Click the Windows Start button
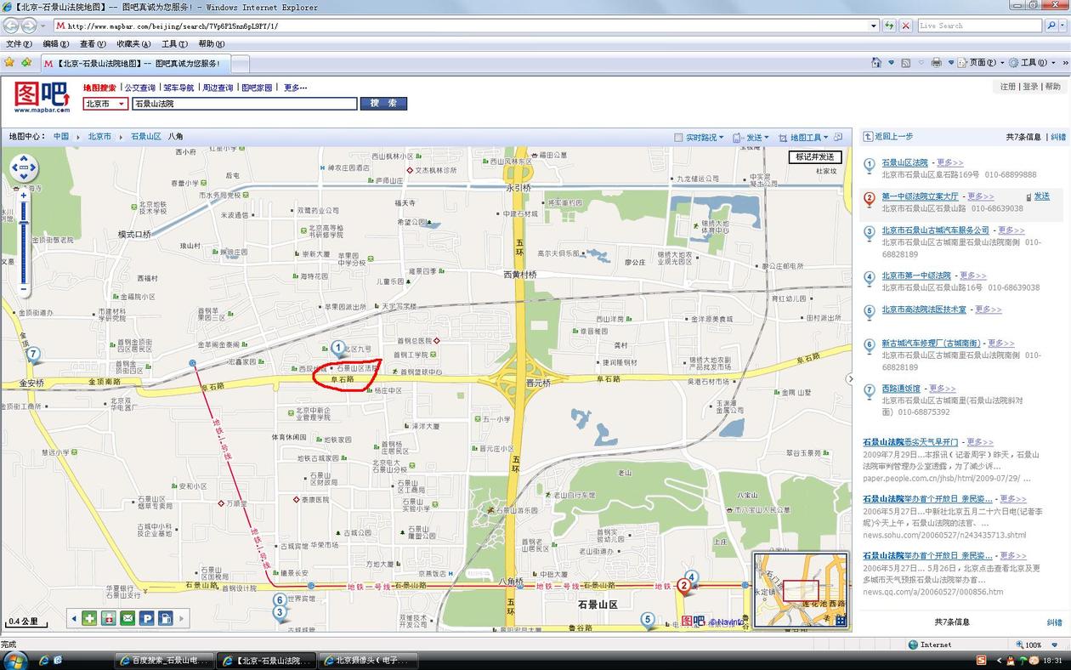 coord(15,660)
